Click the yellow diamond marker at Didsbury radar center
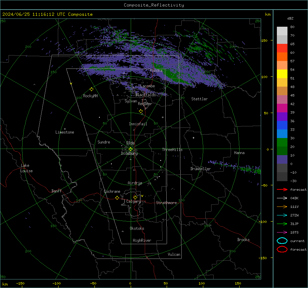 coord(130,149)
